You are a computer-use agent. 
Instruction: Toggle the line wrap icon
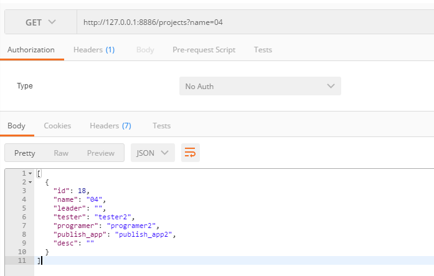coord(191,153)
